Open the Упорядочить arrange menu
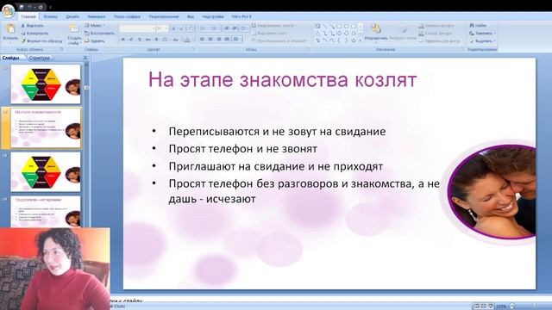Viewport: 552px width, 310px height. 376,33
